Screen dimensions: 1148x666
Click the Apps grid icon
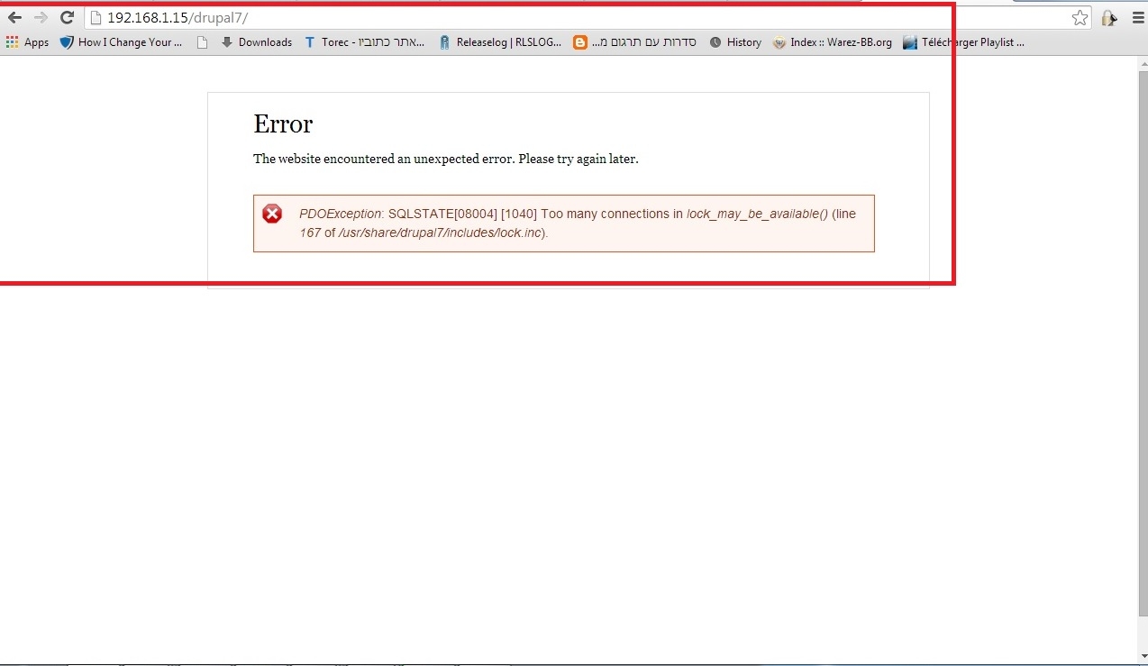(13, 42)
